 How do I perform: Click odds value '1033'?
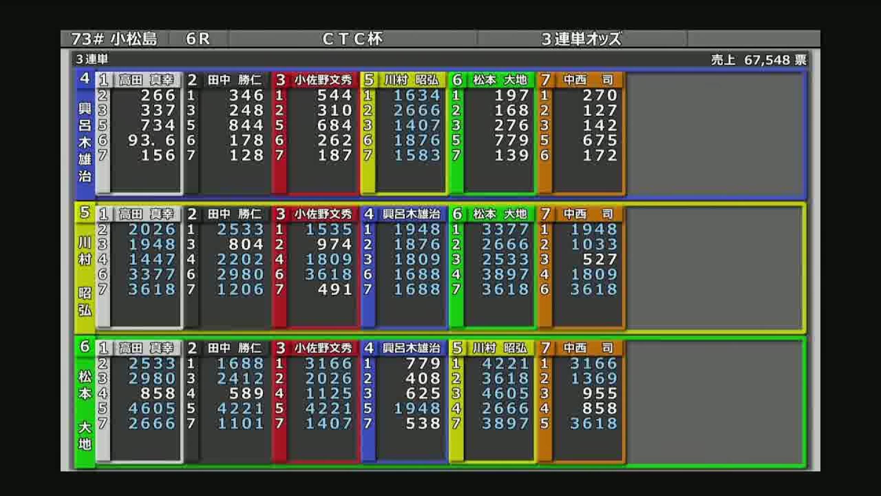(x=594, y=245)
